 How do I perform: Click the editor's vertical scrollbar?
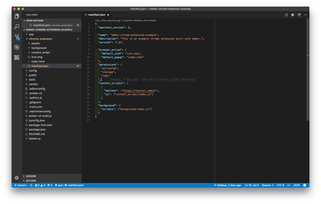pyautogui.click(x=308, y=70)
